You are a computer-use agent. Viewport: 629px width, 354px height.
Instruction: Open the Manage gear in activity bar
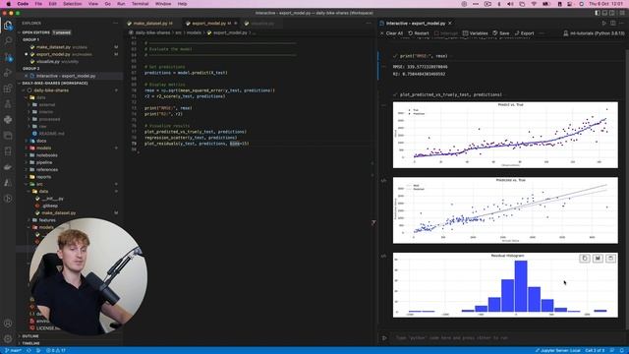pyautogui.click(x=8, y=338)
